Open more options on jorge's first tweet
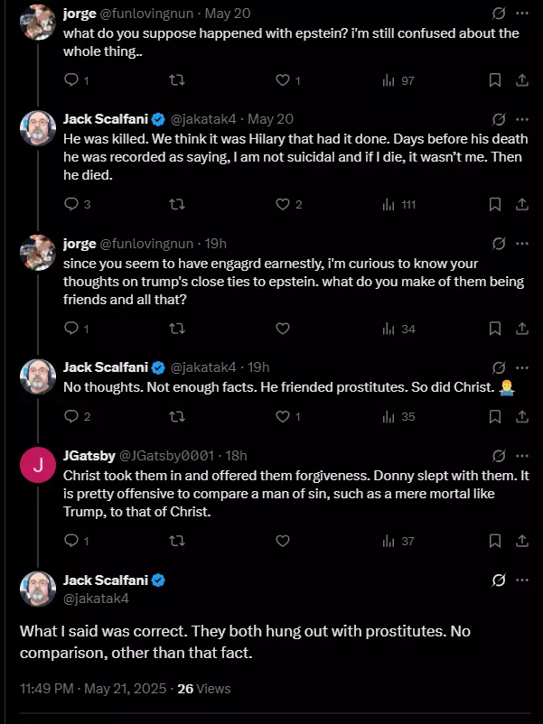This screenshot has width=543, height=724. [522, 14]
